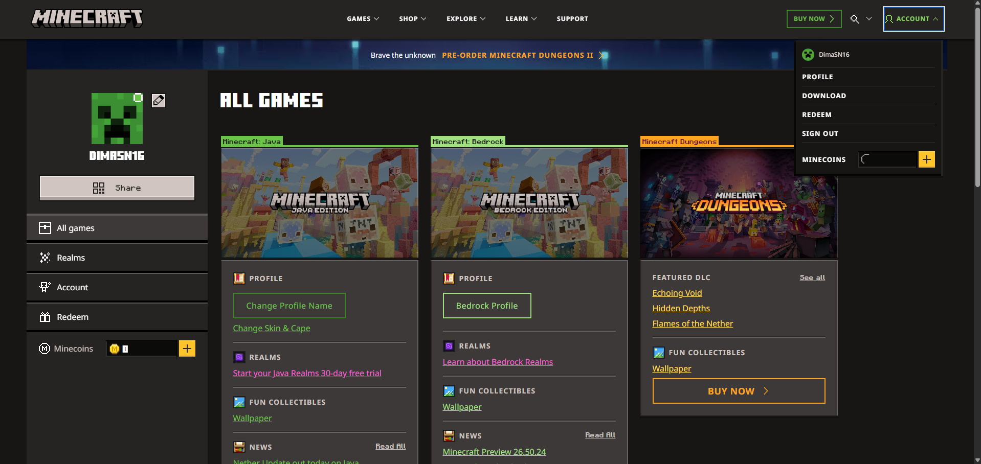This screenshot has width=981, height=464.
Task: Open the Hidden Depths DLC link
Action: click(x=681, y=308)
